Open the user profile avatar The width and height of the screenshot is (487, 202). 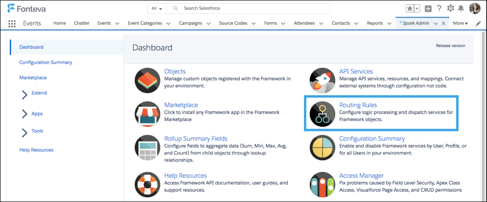point(474,8)
